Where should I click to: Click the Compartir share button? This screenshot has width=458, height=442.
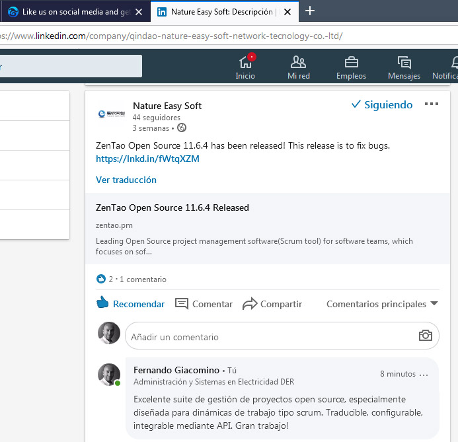click(272, 304)
